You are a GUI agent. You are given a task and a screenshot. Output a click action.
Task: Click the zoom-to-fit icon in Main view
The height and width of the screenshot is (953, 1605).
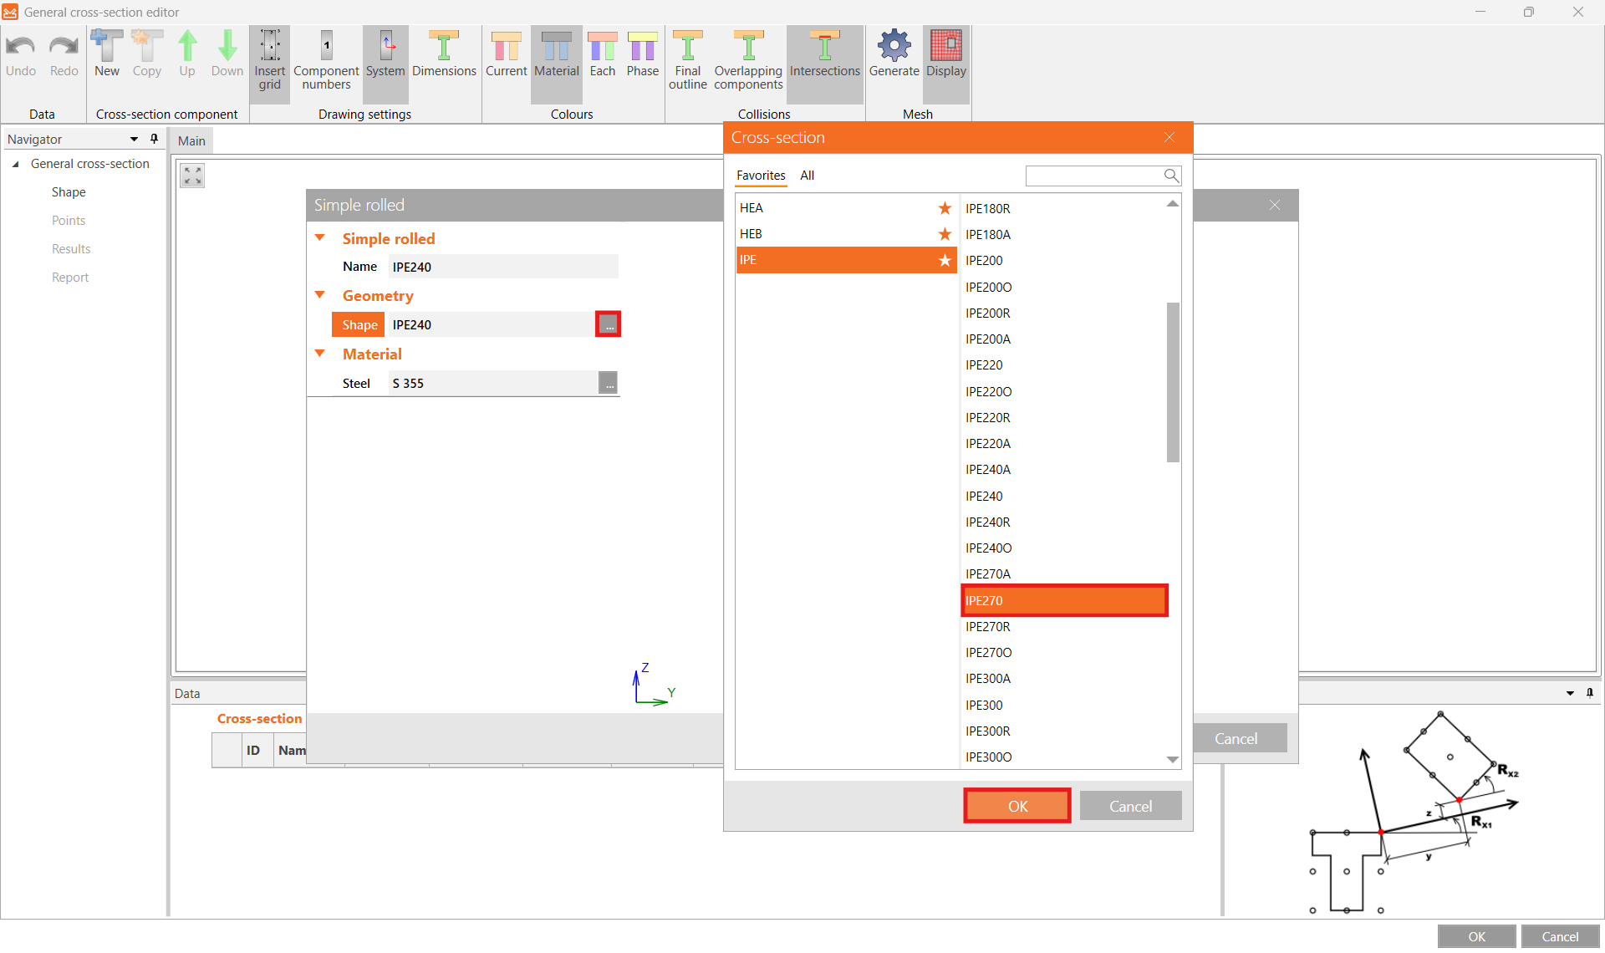[192, 176]
